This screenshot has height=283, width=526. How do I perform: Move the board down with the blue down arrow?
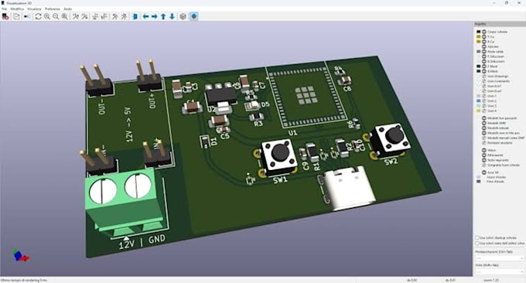coord(172,16)
